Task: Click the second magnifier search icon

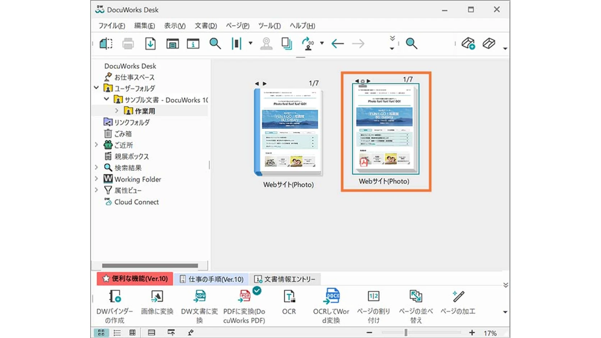Action: coord(412,43)
